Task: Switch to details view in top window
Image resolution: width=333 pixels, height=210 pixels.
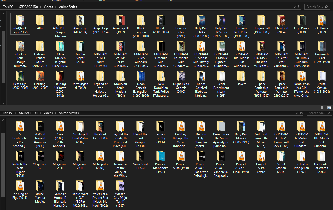Action: (x=323, y=108)
